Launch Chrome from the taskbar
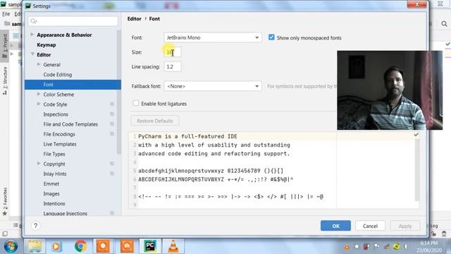 [x=81, y=246]
